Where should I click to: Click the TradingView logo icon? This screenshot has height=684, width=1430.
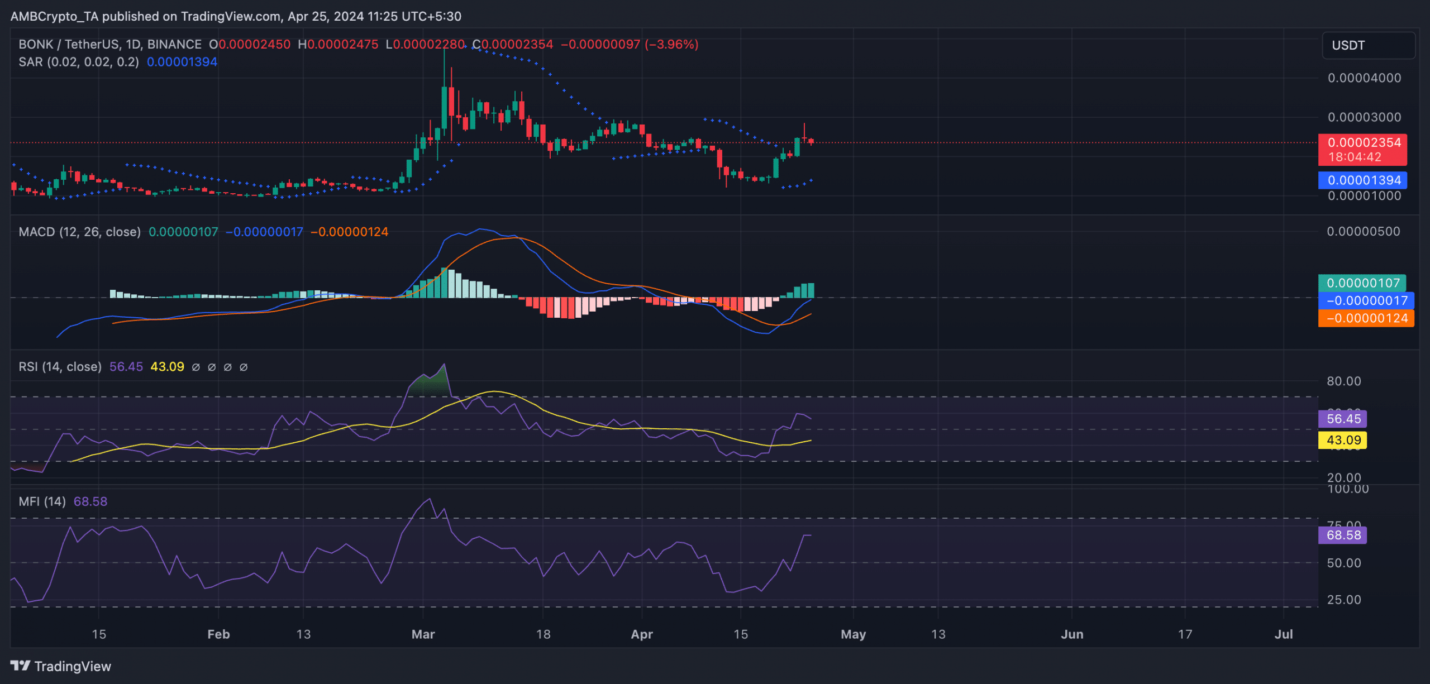click(20, 666)
